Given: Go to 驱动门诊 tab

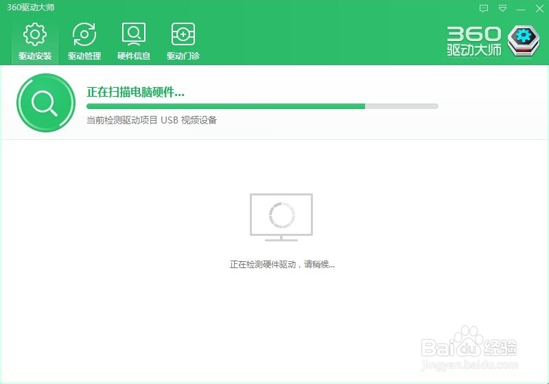Looking at the screenshot, I should tap(183, 41).
